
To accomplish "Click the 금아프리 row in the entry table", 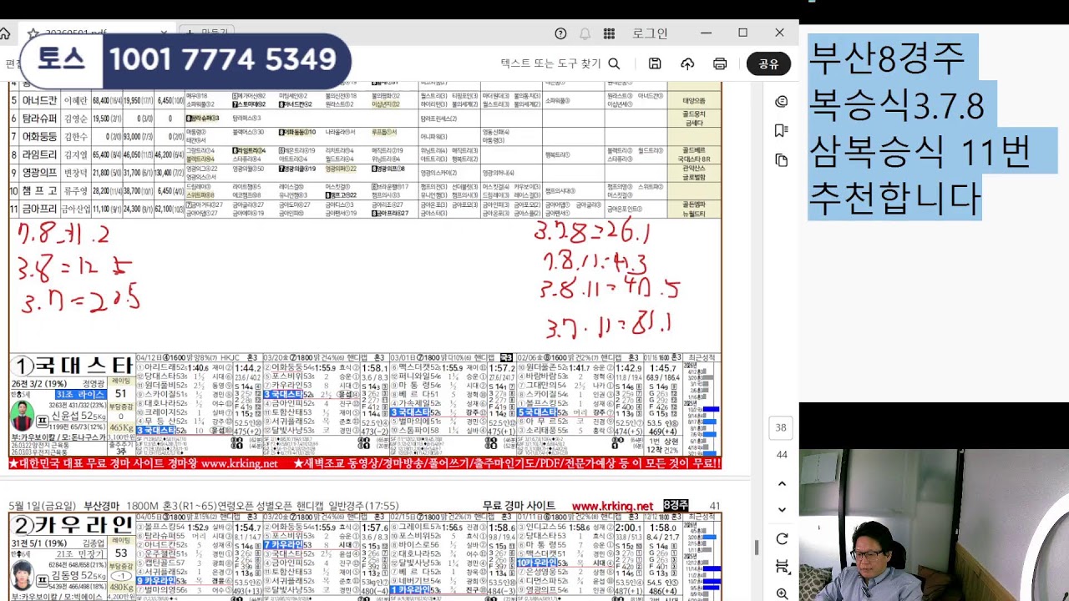I will (x=365, y=210).
